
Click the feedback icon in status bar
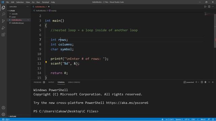pos(209,119)
